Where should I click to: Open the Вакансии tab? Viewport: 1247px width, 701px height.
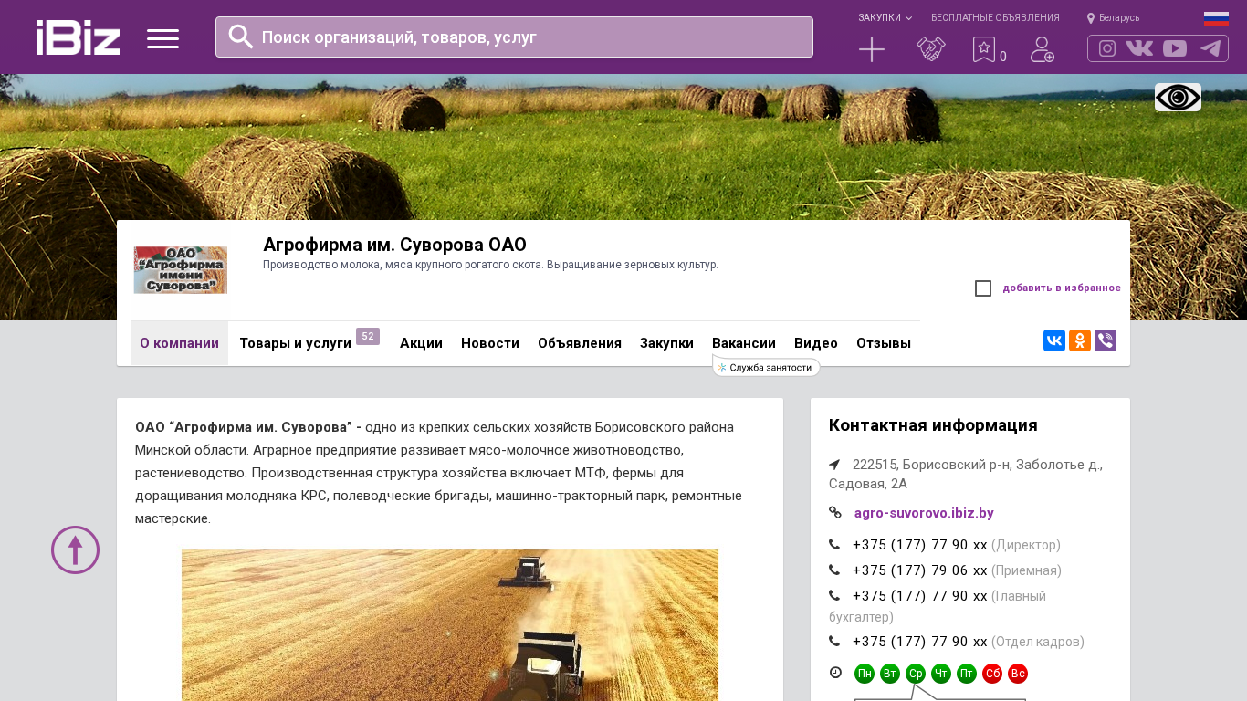744,343
